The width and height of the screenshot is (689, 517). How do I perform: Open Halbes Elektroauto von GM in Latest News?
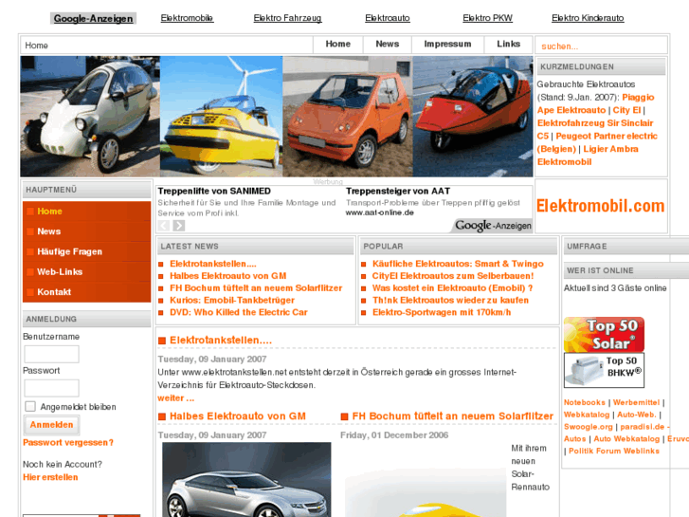228,276
